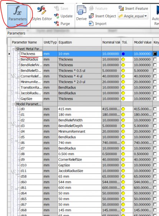
Task: Click the Parameter Name column header
Action: [27, 42]
